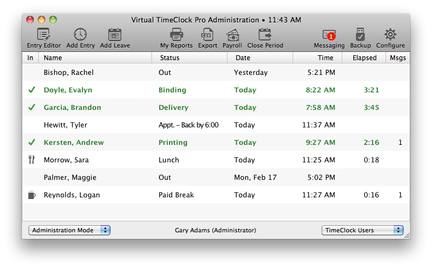This screenshot has height=269, width=432.
Task: Sort by the In column header
Action: point(30,58)
